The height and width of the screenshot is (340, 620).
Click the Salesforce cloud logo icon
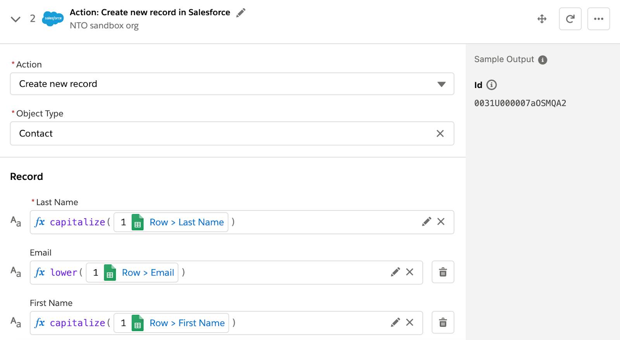pyautogui.click(x=53, y=19)
